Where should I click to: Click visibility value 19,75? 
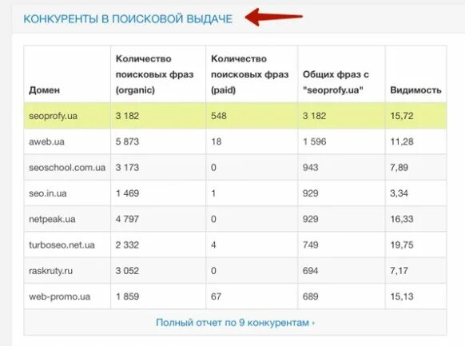pos(402,245)
